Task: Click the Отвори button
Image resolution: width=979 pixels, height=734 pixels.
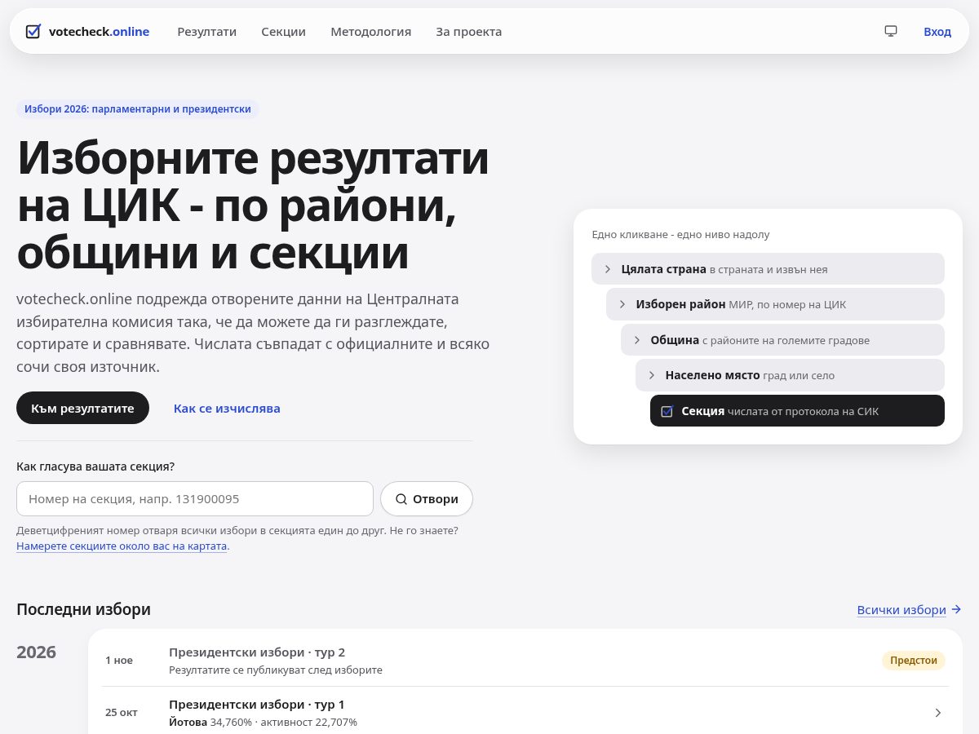Action: click(427, 499)
